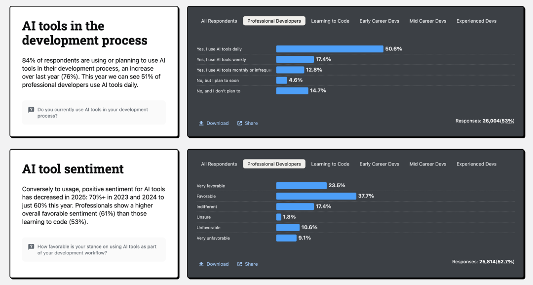Switch top chart to Learning to Code
This screenshot has width=533, height=285.
point(330,21)
